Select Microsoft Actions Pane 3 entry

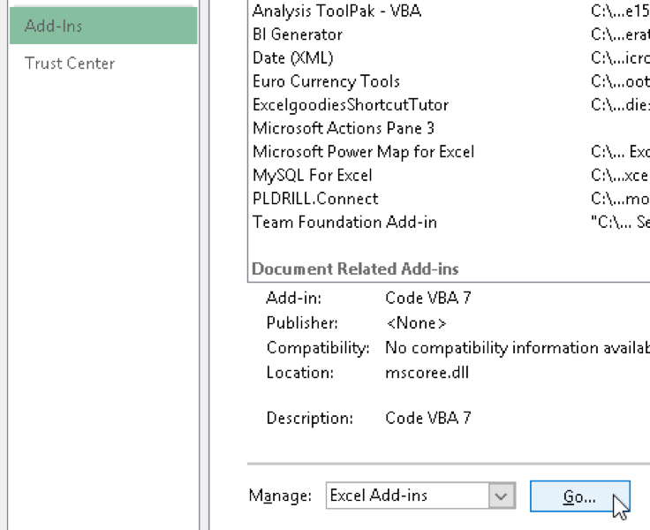344,128
